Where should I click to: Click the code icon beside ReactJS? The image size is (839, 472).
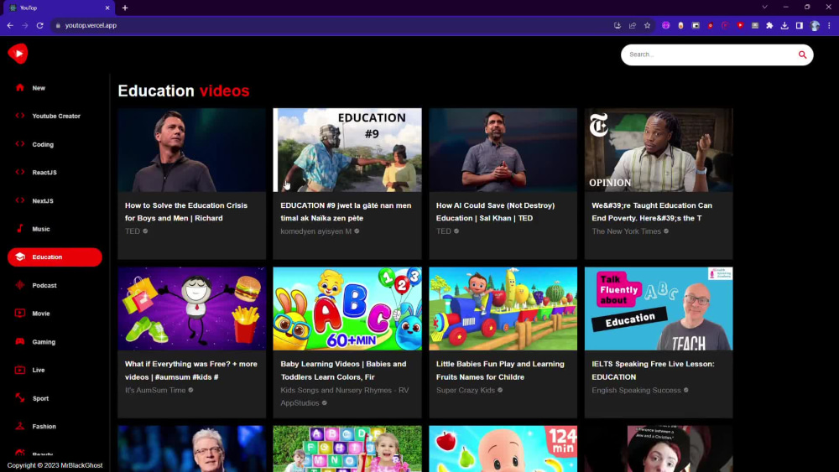(x=20, y=172)
